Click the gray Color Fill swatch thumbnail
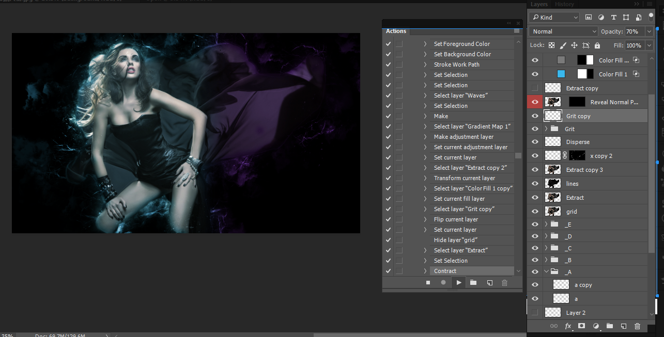Screen dimensions: 664x337 561,60
